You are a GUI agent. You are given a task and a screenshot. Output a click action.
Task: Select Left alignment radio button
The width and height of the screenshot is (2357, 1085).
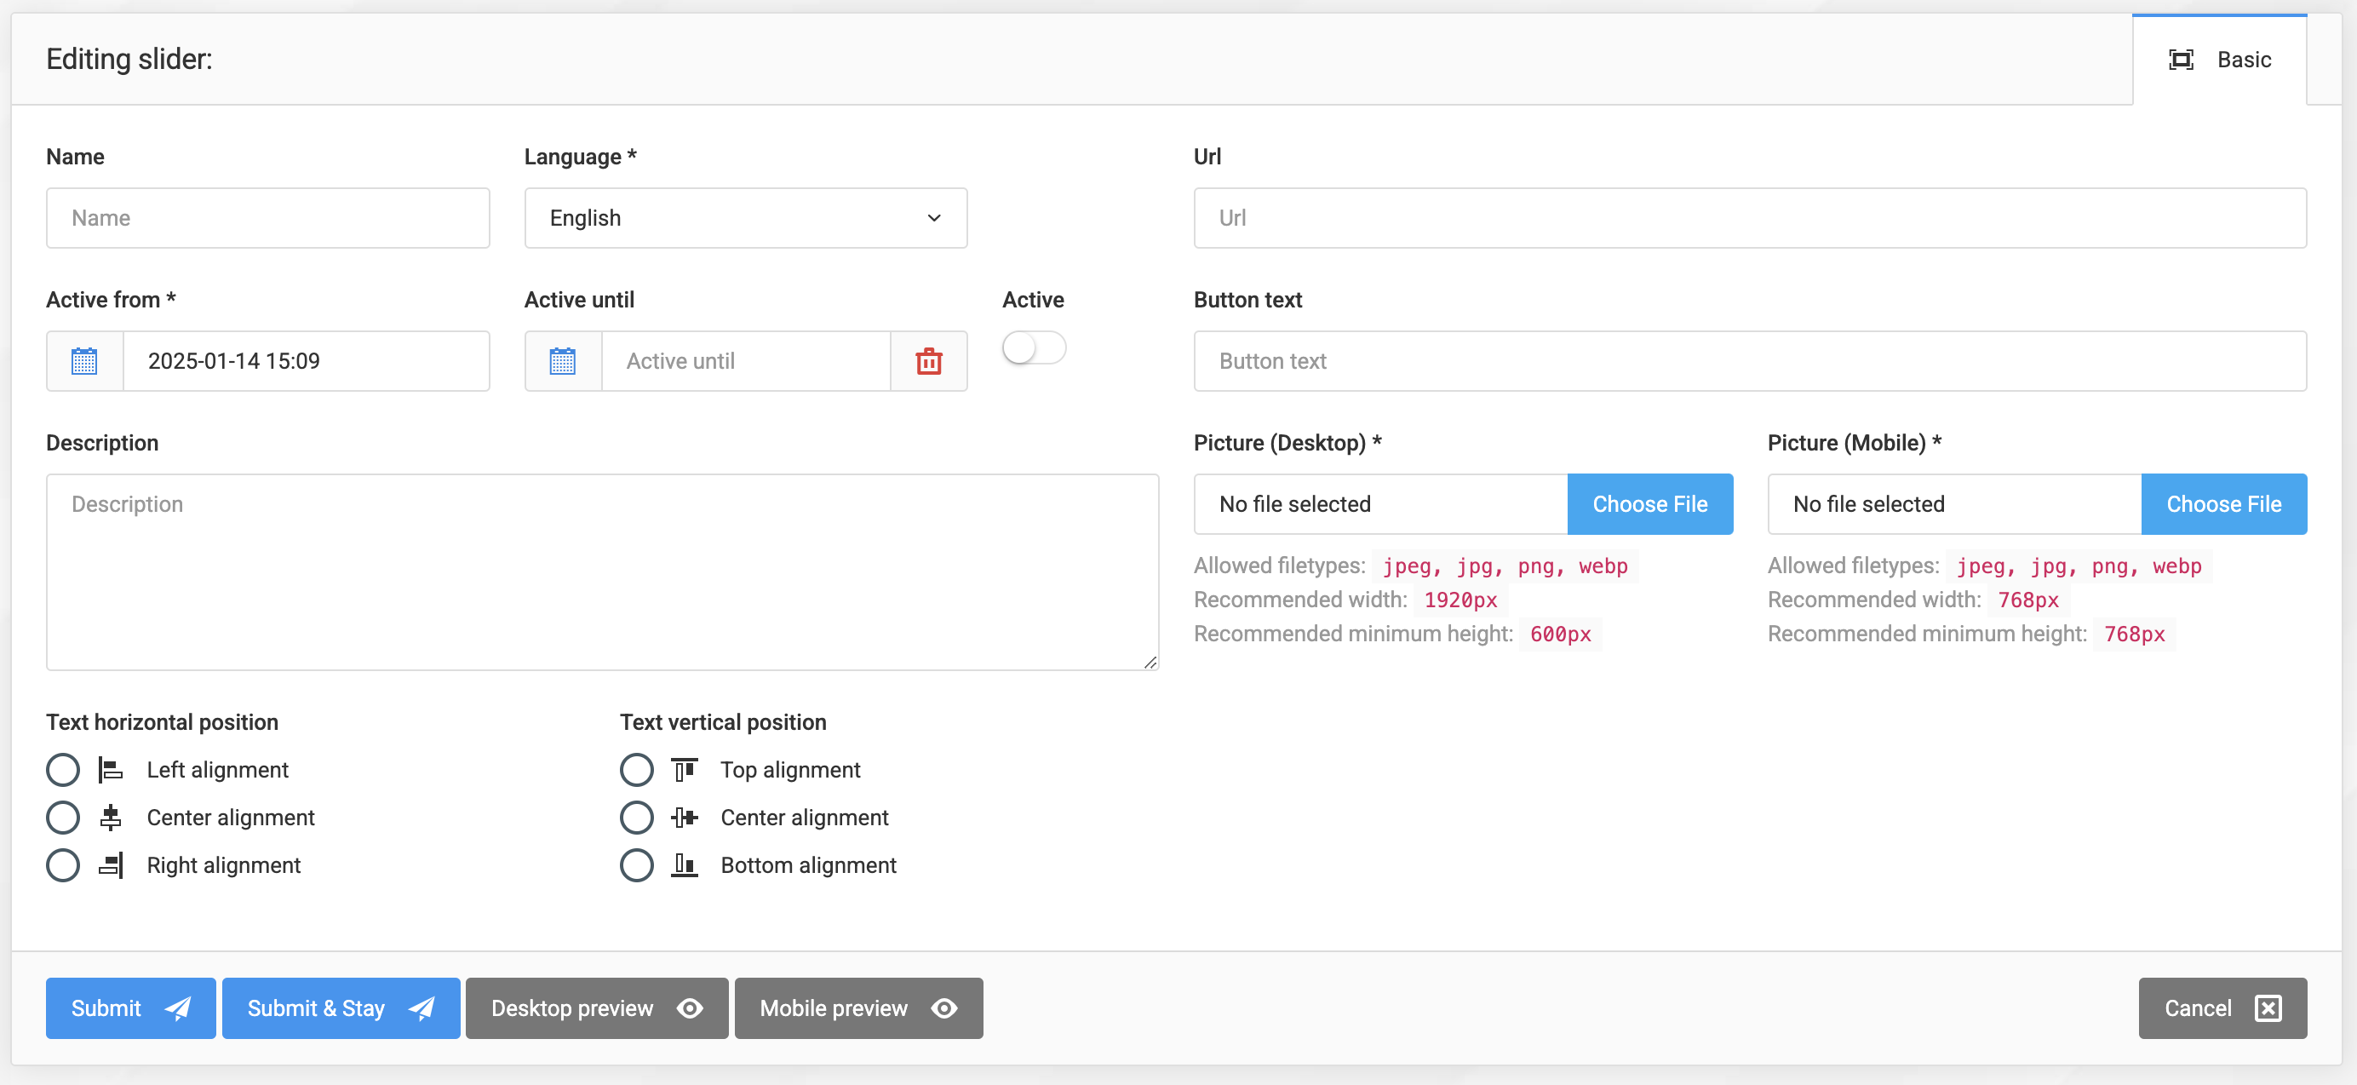click(63, 769)
